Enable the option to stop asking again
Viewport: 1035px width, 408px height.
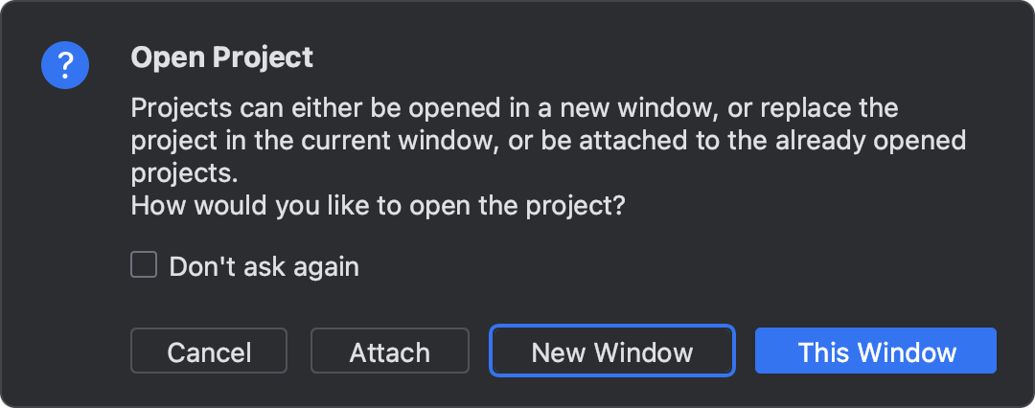coord(144,265)
